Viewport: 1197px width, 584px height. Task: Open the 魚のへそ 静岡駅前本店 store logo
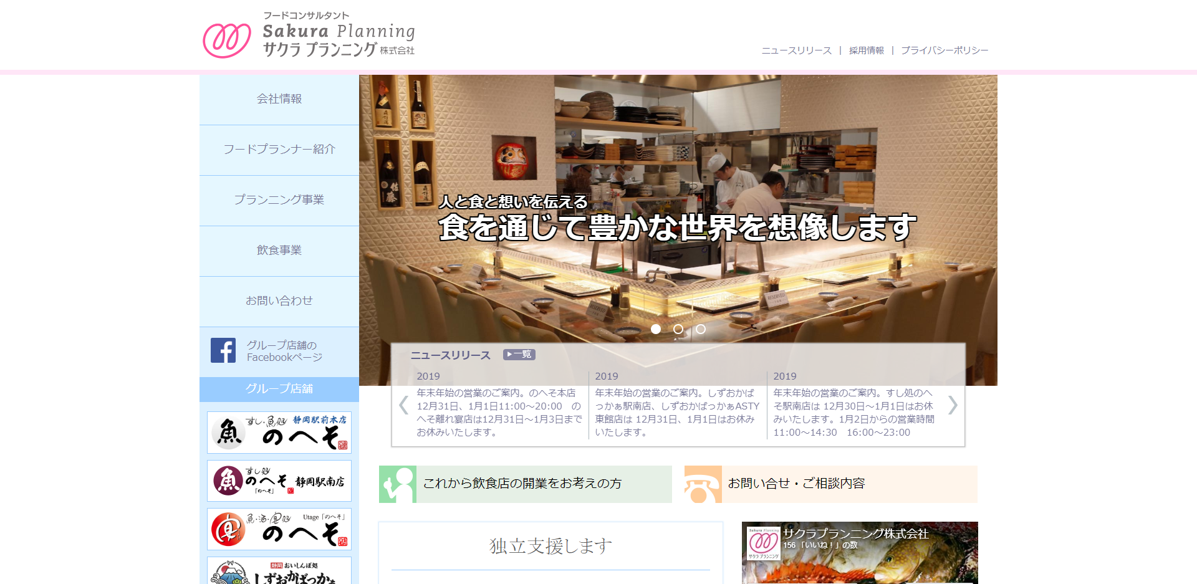pyautogui.click(x=279, y=432)
